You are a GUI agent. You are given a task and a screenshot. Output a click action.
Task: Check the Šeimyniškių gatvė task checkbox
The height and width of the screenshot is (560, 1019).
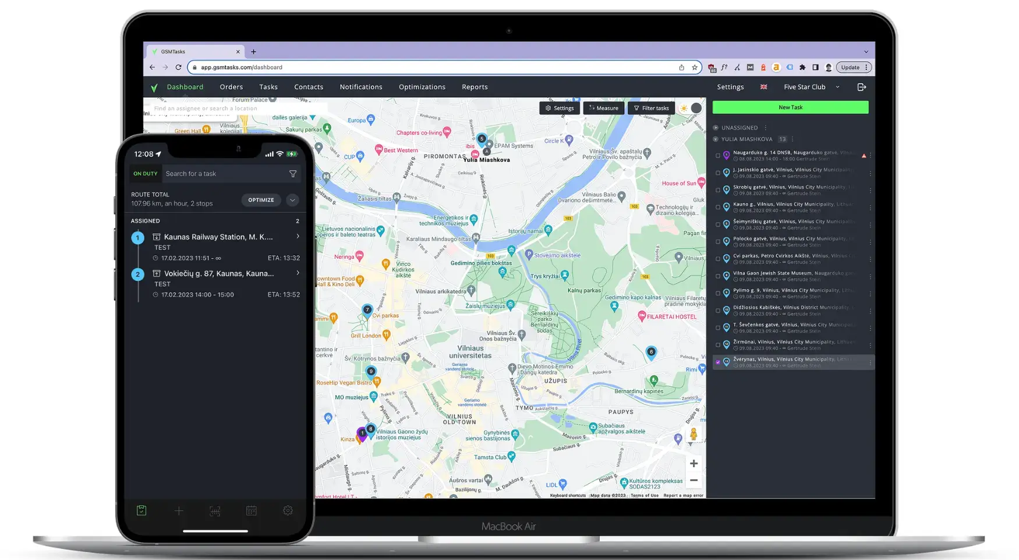pos(717,224)
